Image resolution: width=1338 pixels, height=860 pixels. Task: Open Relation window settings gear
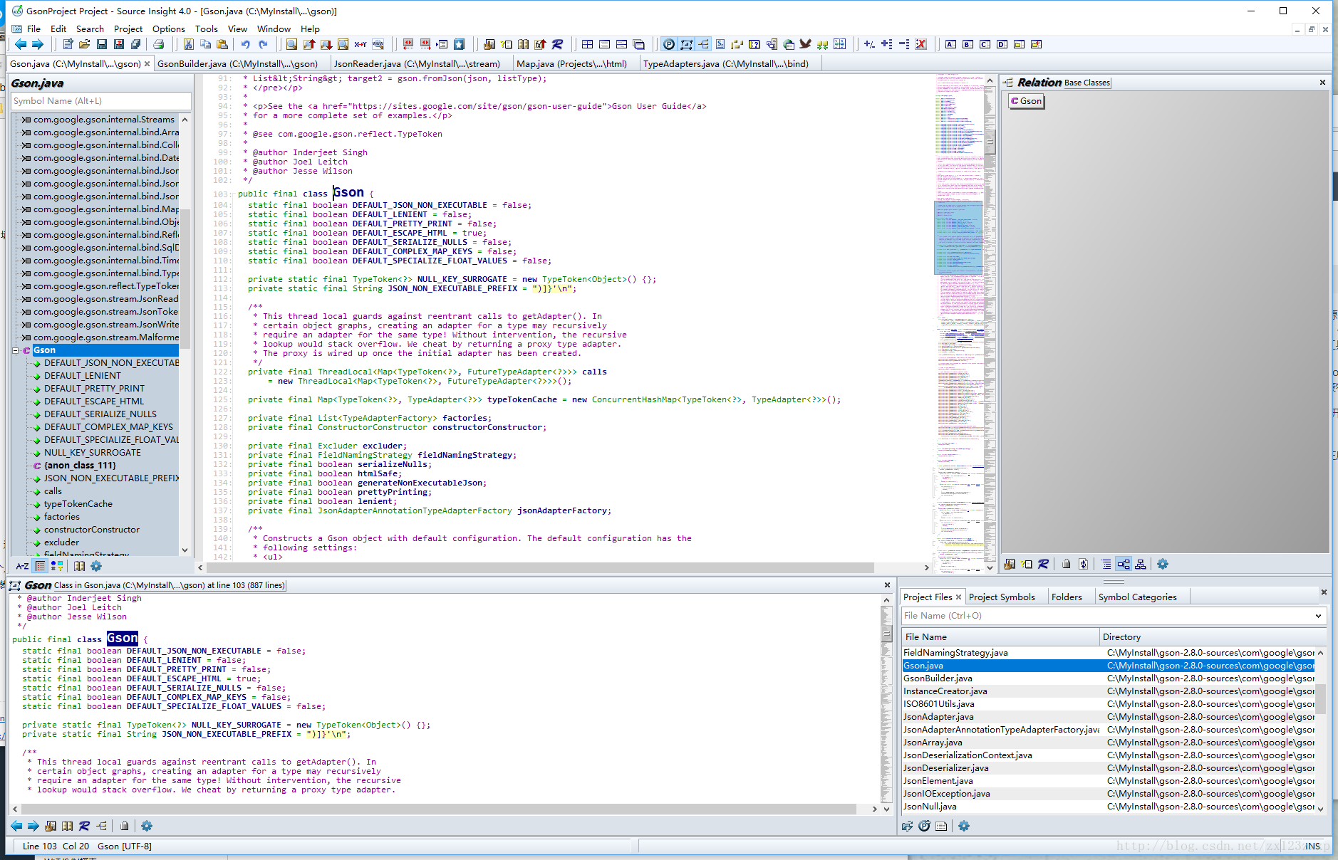tap(1162, 564)
